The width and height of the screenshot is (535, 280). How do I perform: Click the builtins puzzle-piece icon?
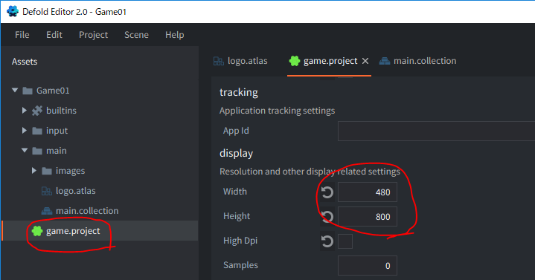[37, 111]
